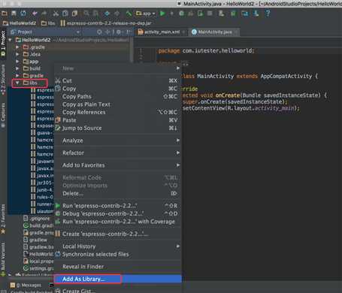
Task: Select Run 'espresso-contrib-2.2...' with Coverage
Action: click(x=118, y=222)
